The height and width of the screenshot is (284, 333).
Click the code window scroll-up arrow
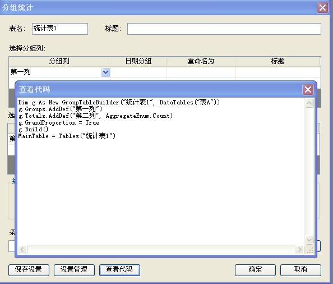click(309, 103)
